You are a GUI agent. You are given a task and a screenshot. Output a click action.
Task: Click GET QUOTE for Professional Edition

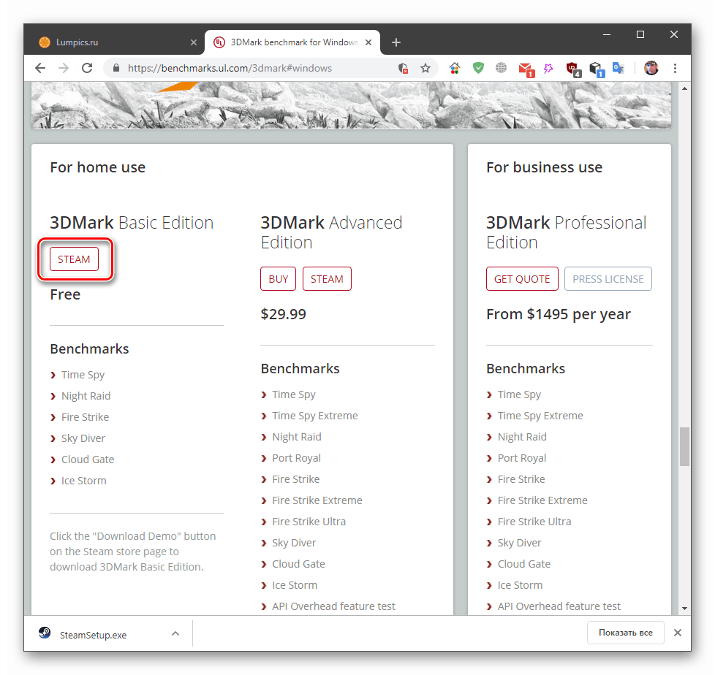click(x=522, y=279)
